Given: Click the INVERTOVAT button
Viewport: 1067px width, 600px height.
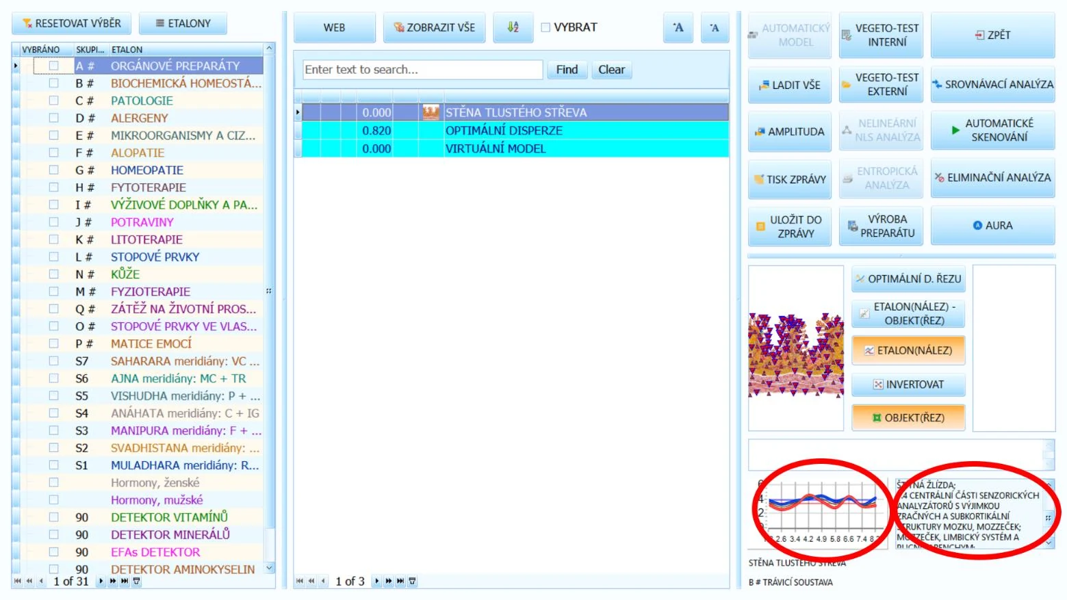Looking at the screenshot, I should [908, 384].
